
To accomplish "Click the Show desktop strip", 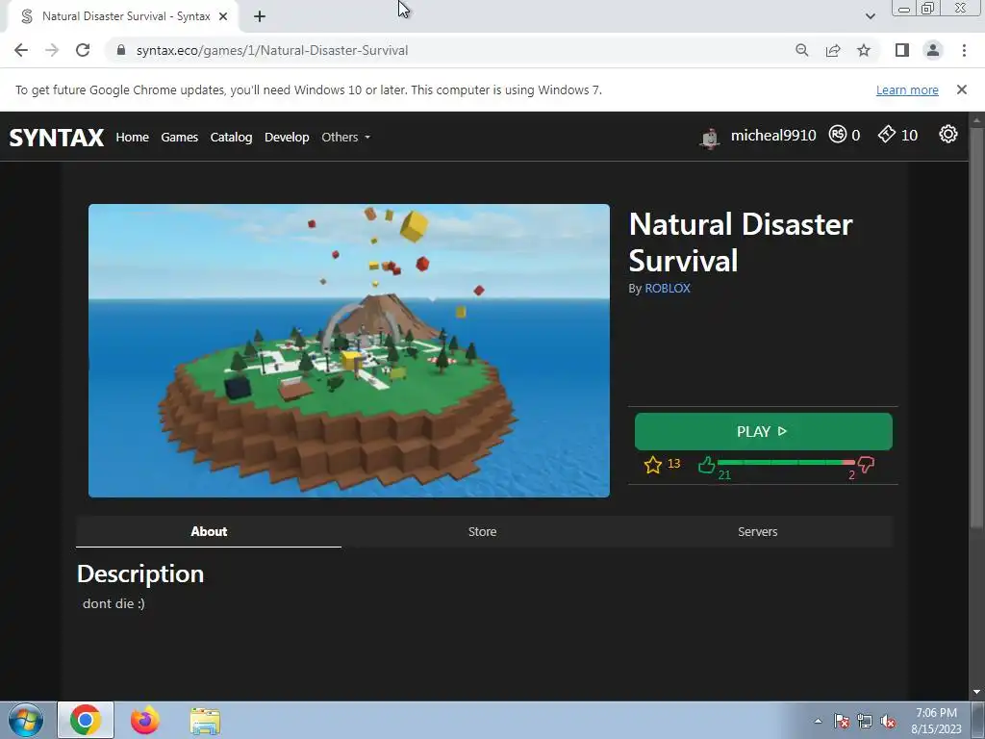I will click(978, 720).
